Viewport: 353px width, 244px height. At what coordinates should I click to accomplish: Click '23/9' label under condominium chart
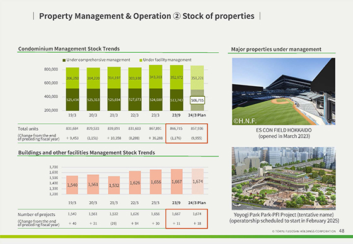(x=176, y=115)
